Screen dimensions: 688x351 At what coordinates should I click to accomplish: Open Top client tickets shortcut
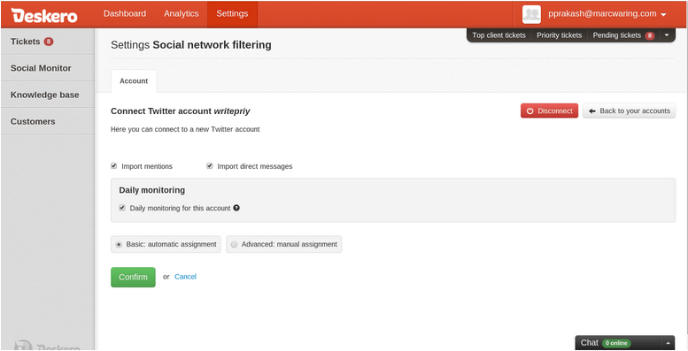(499, 35)
